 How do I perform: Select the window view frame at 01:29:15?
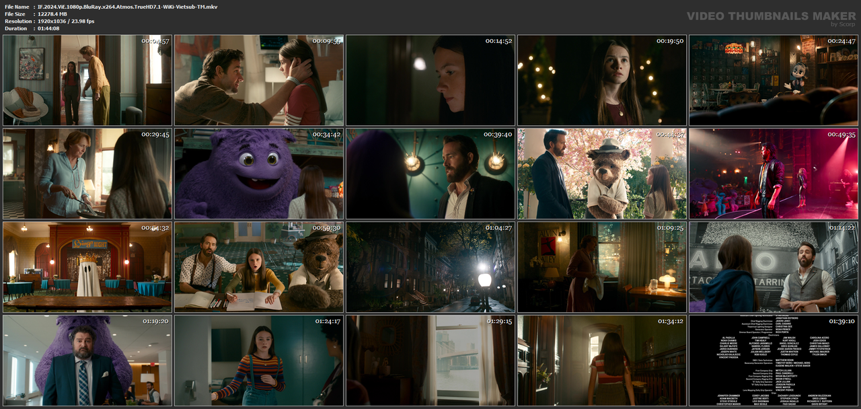(430, 361)
